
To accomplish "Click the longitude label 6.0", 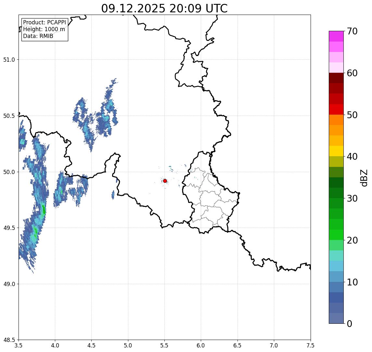I will point(201,346).
